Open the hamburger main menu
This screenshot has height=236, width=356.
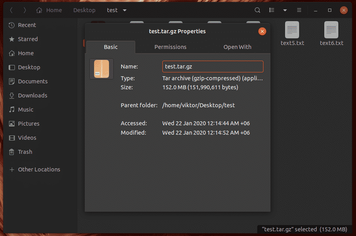pyautogui.click(x=299, y=10)
